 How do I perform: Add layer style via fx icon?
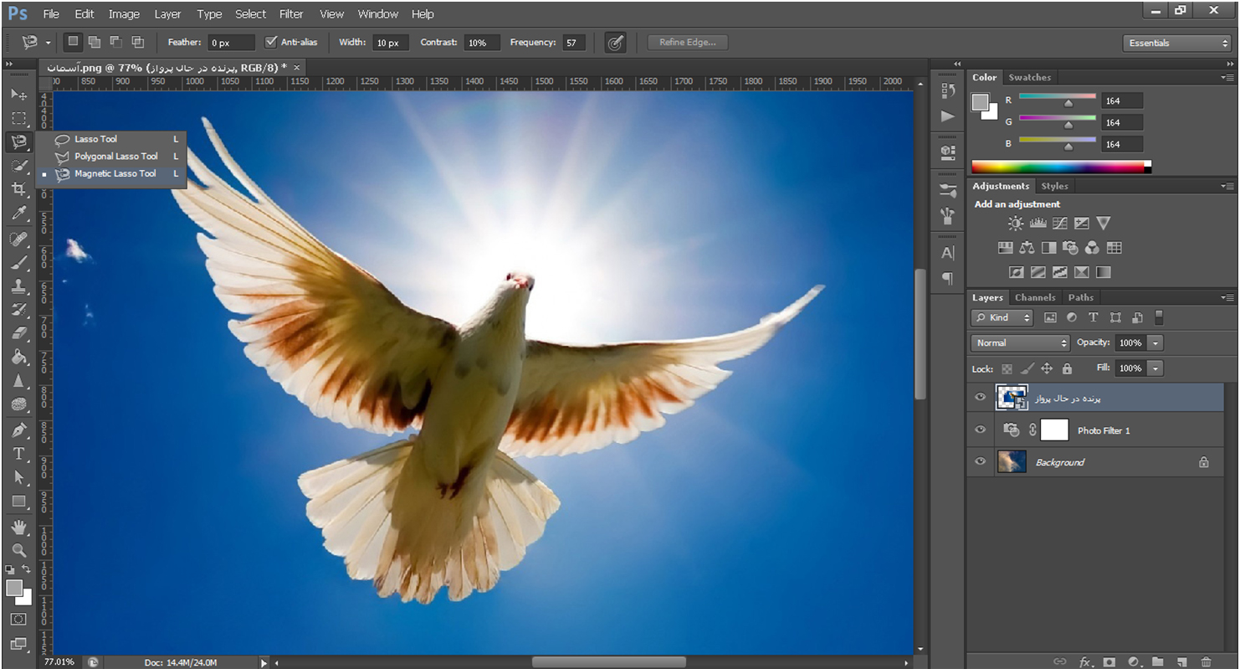tap(1085, 661)
